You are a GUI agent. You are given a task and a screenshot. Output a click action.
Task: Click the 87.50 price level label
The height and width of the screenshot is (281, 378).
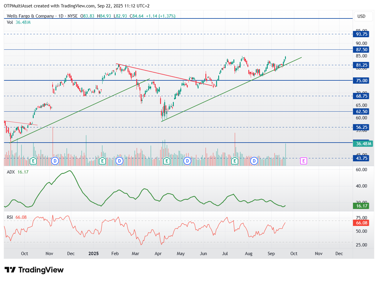tap(361, 50)
